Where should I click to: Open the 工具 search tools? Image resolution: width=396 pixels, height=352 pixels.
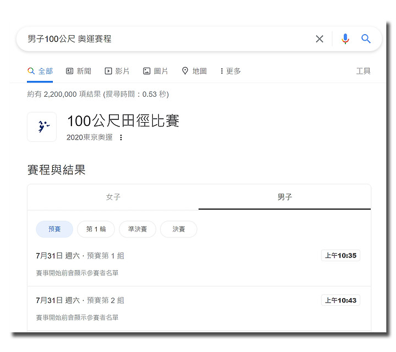[363, 71]
